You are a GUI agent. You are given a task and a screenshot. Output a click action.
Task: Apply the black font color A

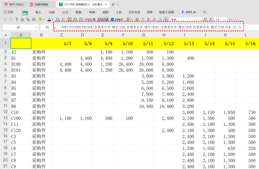(x=49, y=20)
